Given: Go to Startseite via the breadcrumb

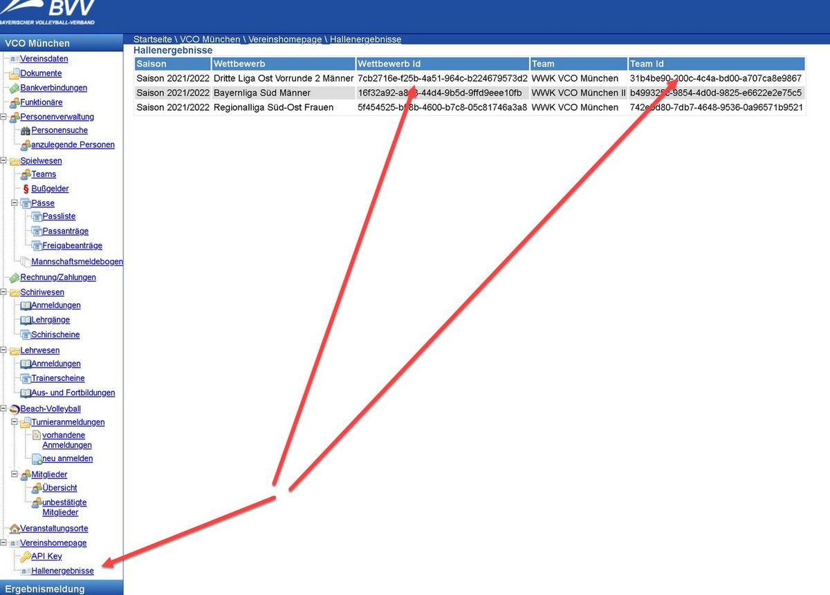Looking at the screenshot, I should [x=152, y=39].
